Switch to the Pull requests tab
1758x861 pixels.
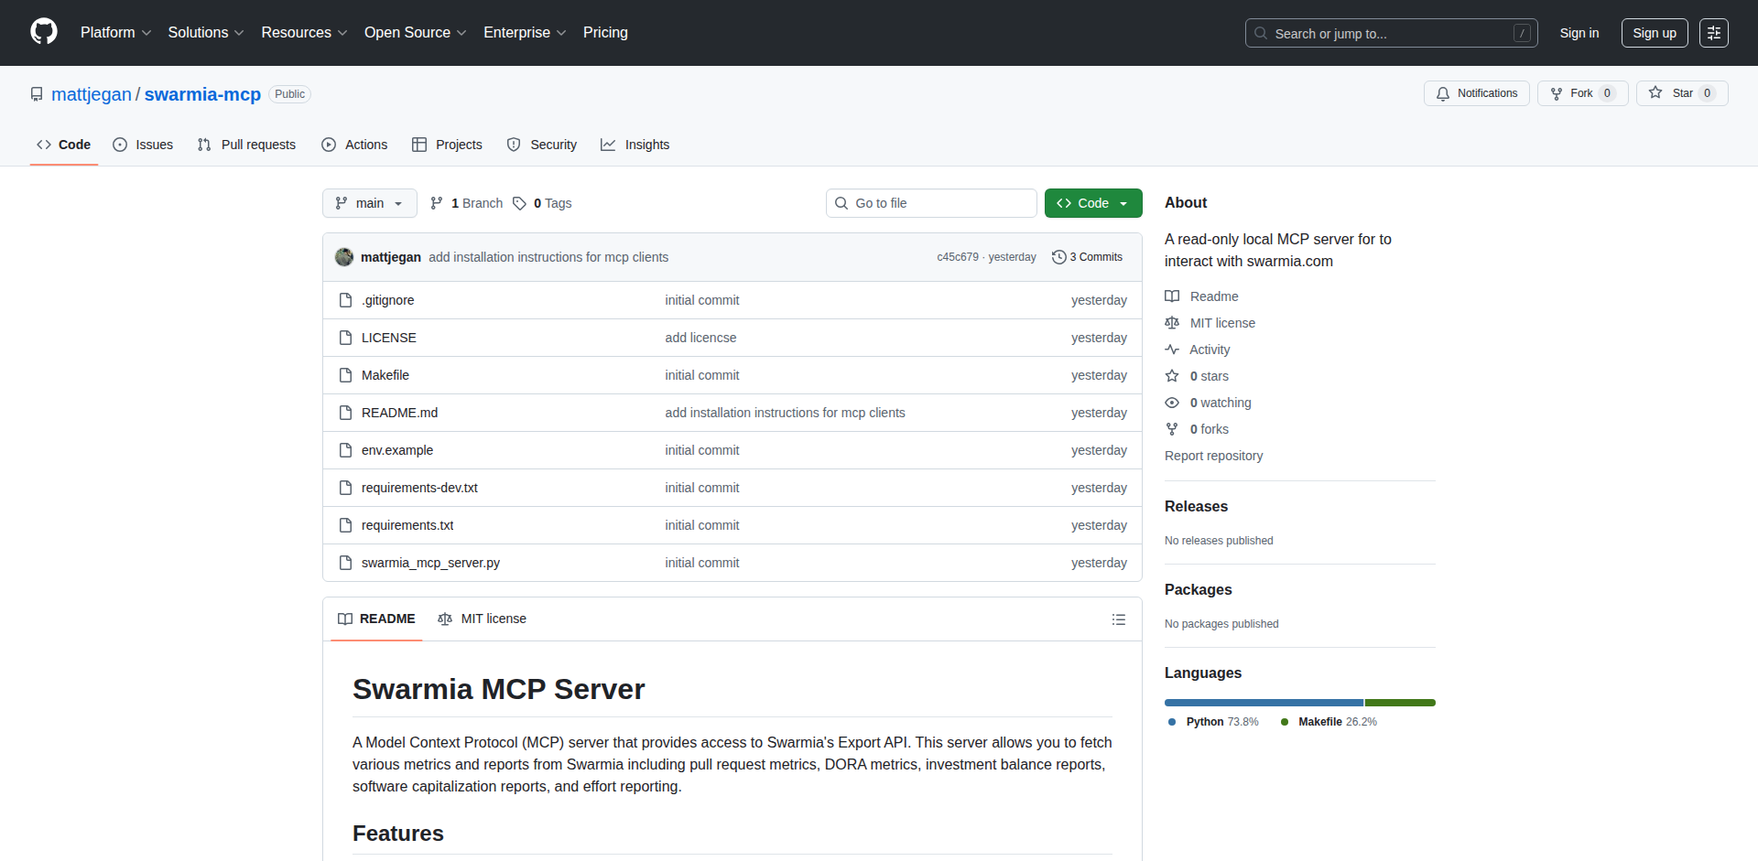point(247,145)
